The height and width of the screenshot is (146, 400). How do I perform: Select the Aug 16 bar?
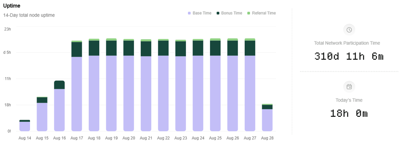(59, 106)
